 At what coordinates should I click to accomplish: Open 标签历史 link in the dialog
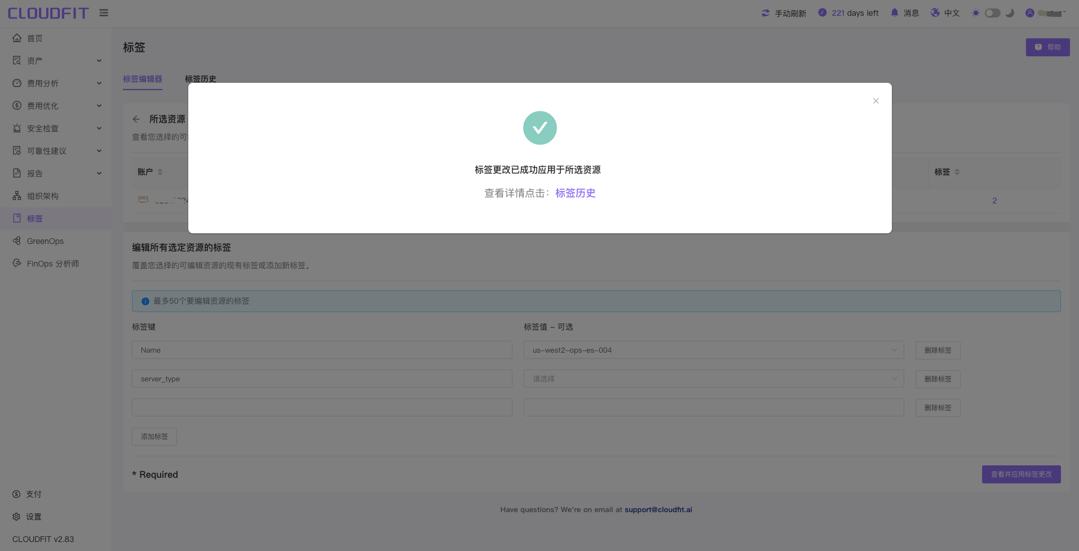click(575, 193)
